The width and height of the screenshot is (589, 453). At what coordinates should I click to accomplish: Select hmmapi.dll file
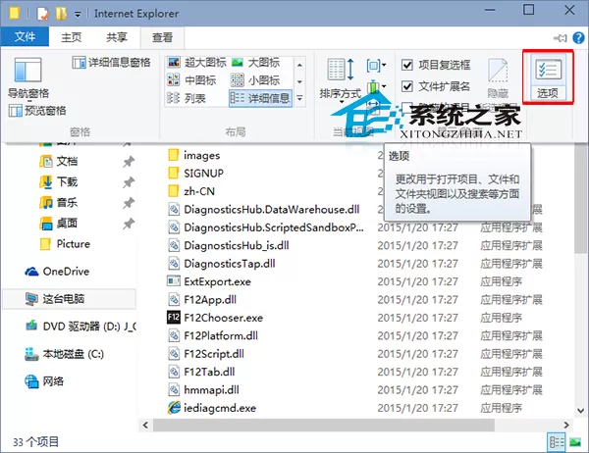coord(203,389)
